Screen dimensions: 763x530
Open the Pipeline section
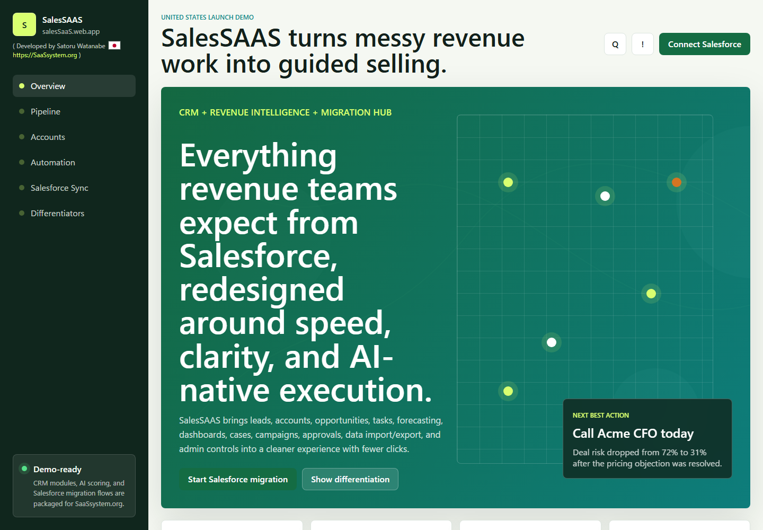pos(74,111)
